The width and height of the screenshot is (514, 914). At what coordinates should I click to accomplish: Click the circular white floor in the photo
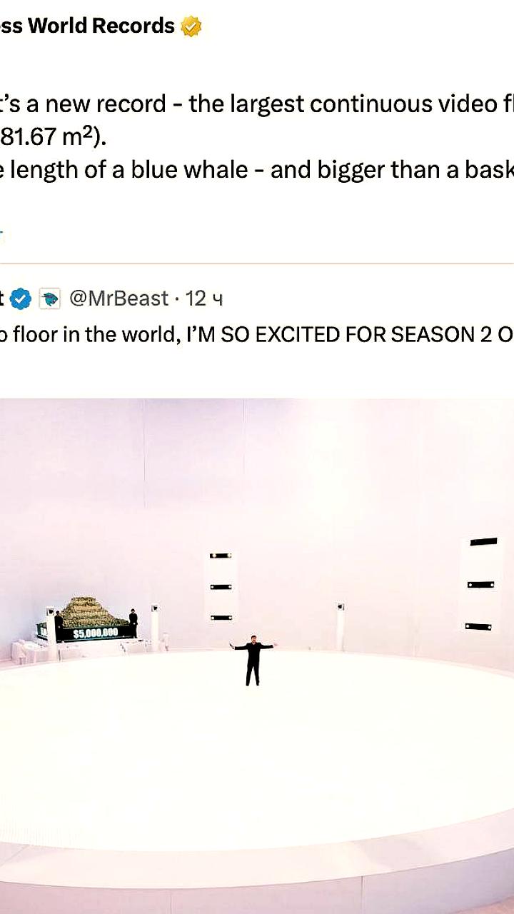pyautogui.click(x=257, y=750)
